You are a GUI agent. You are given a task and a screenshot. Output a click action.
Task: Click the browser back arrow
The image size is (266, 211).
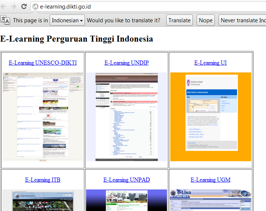pos(3,7)
